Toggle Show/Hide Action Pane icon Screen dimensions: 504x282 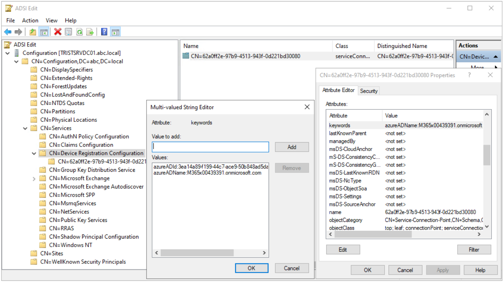[x=115, y=32]
